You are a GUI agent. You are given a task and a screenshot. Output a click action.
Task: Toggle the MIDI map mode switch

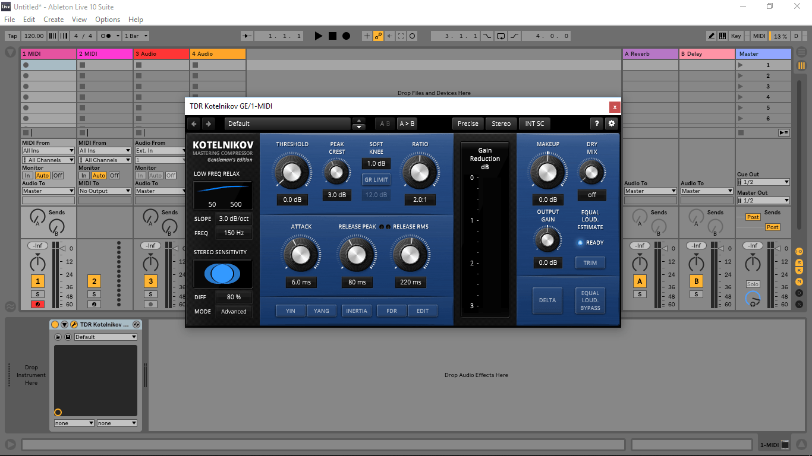(x=759, y=36)
